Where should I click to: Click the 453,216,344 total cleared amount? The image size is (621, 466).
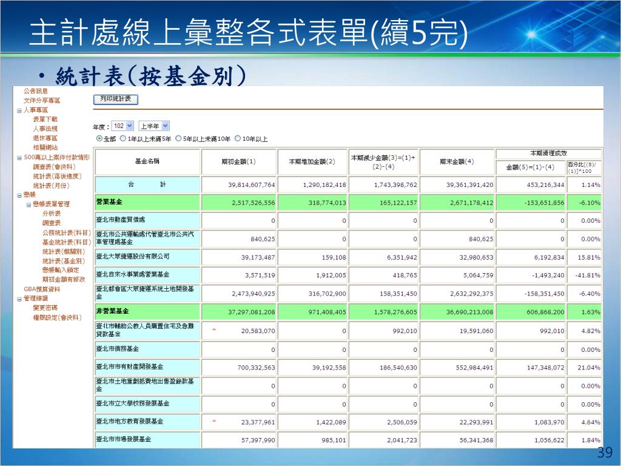click(x=545, y=185)
